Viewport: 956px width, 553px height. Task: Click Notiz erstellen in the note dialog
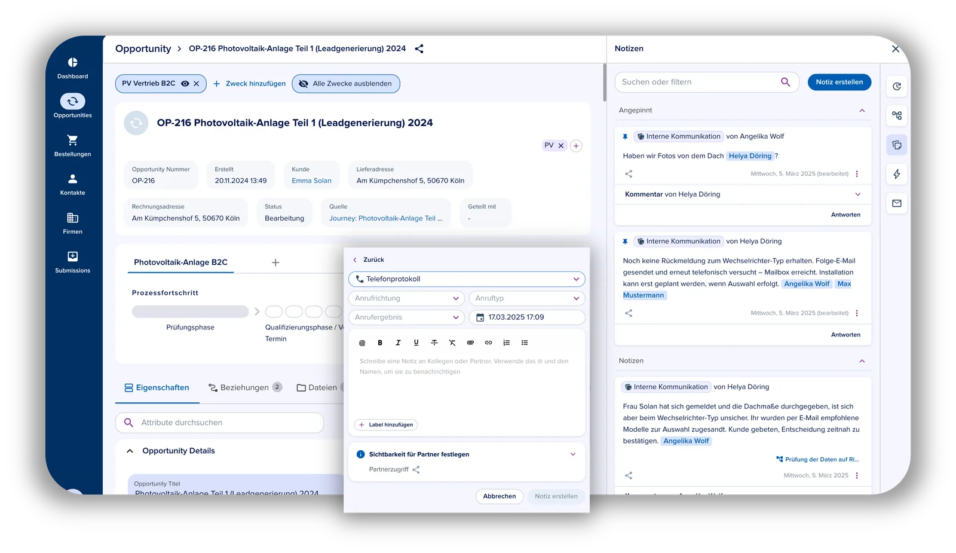(x=556, y=497)
